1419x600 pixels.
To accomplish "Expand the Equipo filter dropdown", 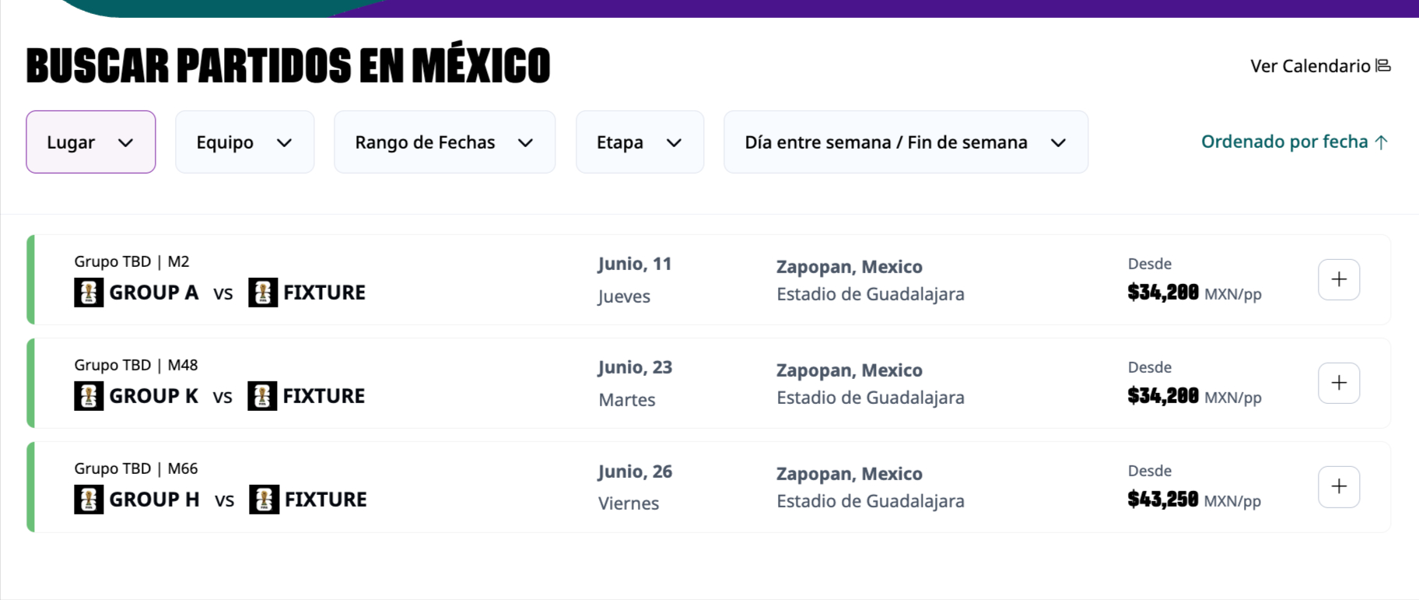I will tap(245, 142).
